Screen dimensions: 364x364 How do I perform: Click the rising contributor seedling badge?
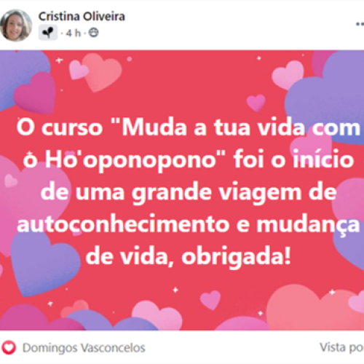[x=48, y=32]
